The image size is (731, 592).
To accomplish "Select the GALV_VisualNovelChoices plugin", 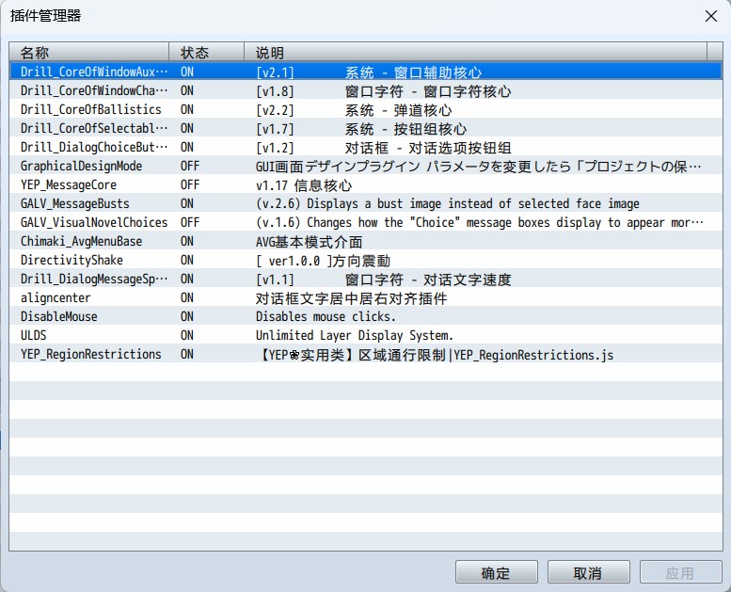I will tap(366, 222).
